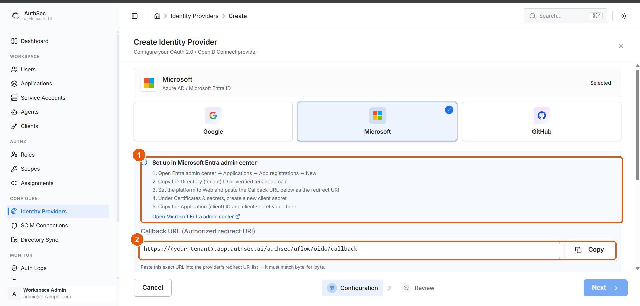640x306 pixels.
Task: Go to Roles in AuthZ section
Action: point(58,155)
